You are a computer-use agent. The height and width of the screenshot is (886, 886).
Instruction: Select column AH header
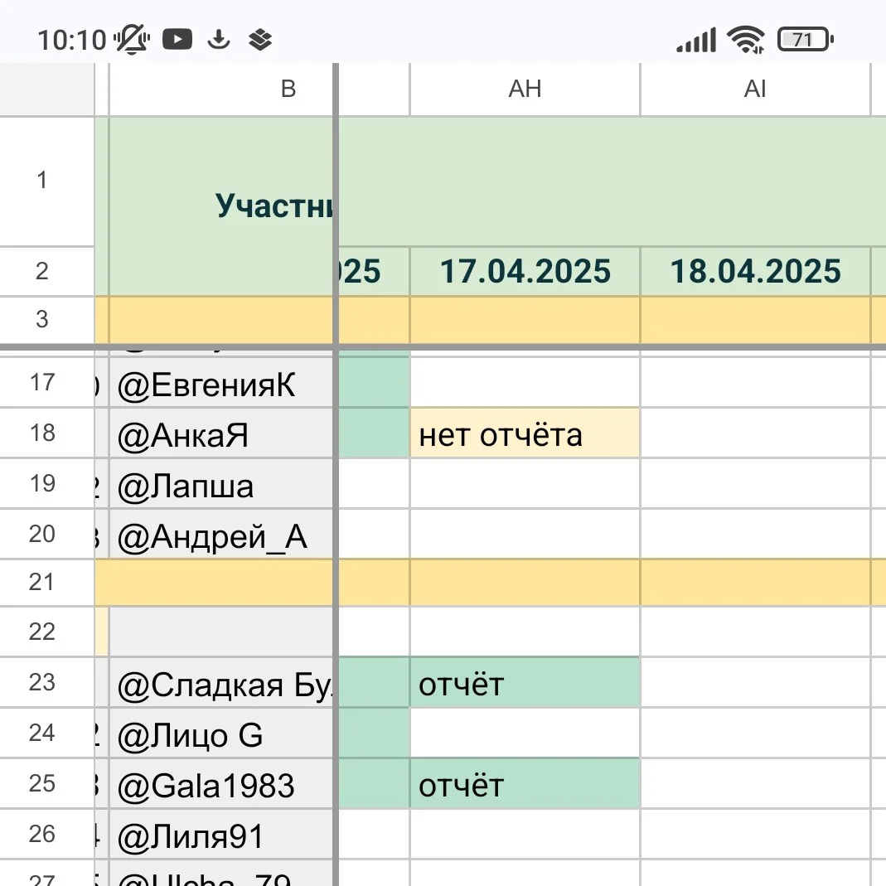(525, 90)
